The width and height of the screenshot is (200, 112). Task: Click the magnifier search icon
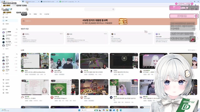pos(113,9)
